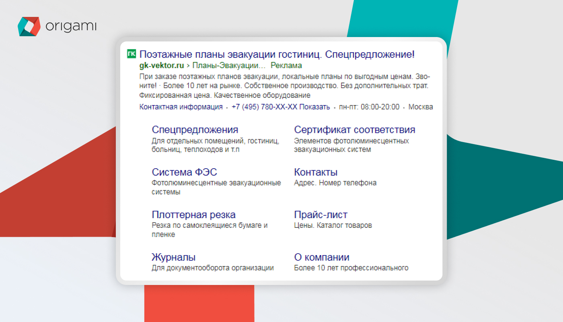Click the Москва location text
The image size is (563, 322).
tap(421, 107)
